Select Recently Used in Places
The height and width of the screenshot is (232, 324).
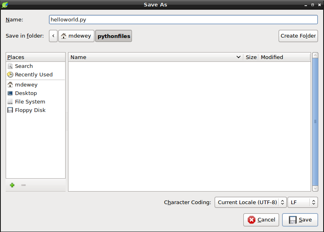[36, 74]
